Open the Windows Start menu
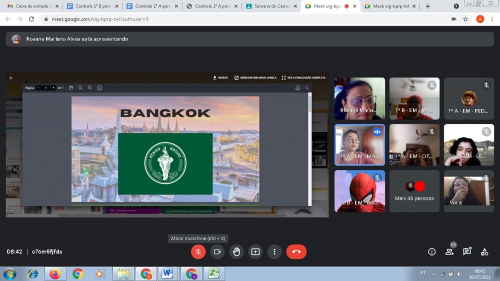500x281 pixels. click(9, 274)
